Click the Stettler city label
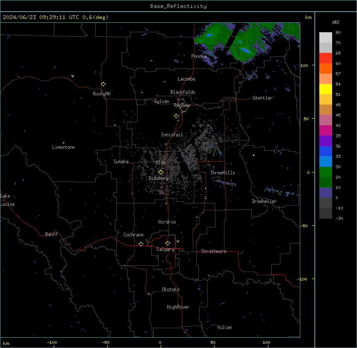This screenshot has width=357, height=348. click(263, 98)
